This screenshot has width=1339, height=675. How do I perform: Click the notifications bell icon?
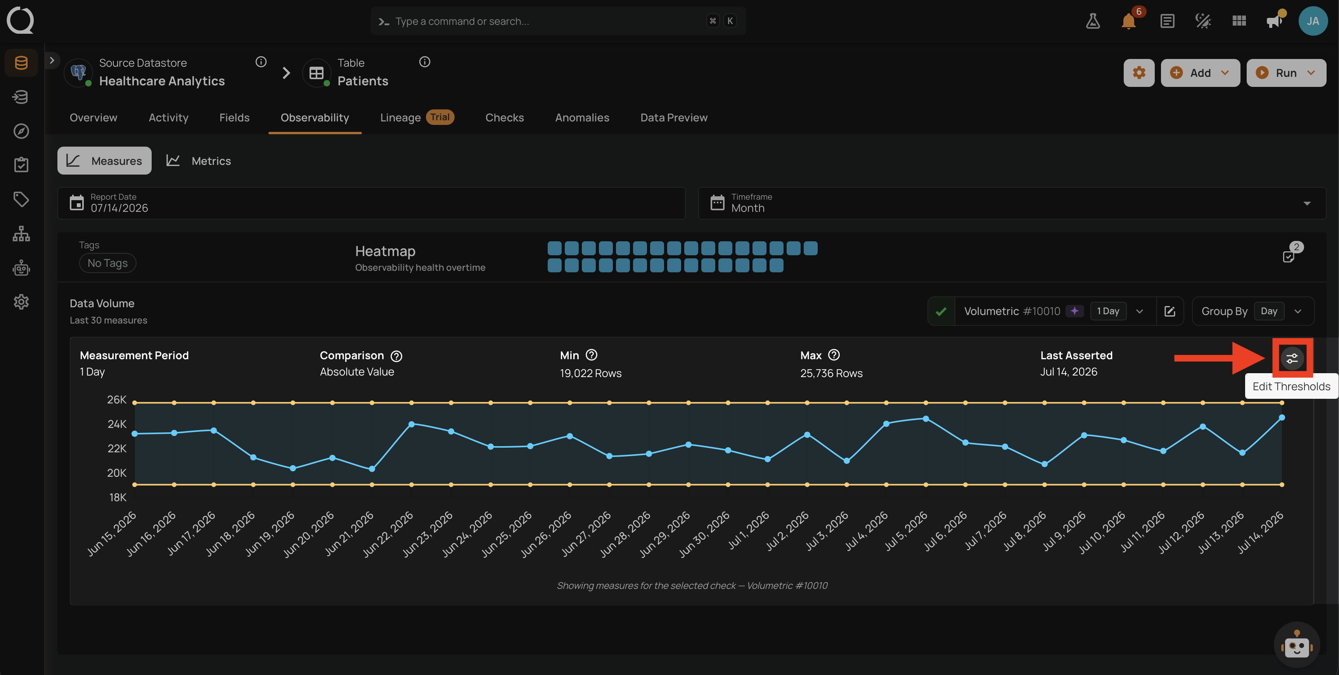tap(1128, 21)
